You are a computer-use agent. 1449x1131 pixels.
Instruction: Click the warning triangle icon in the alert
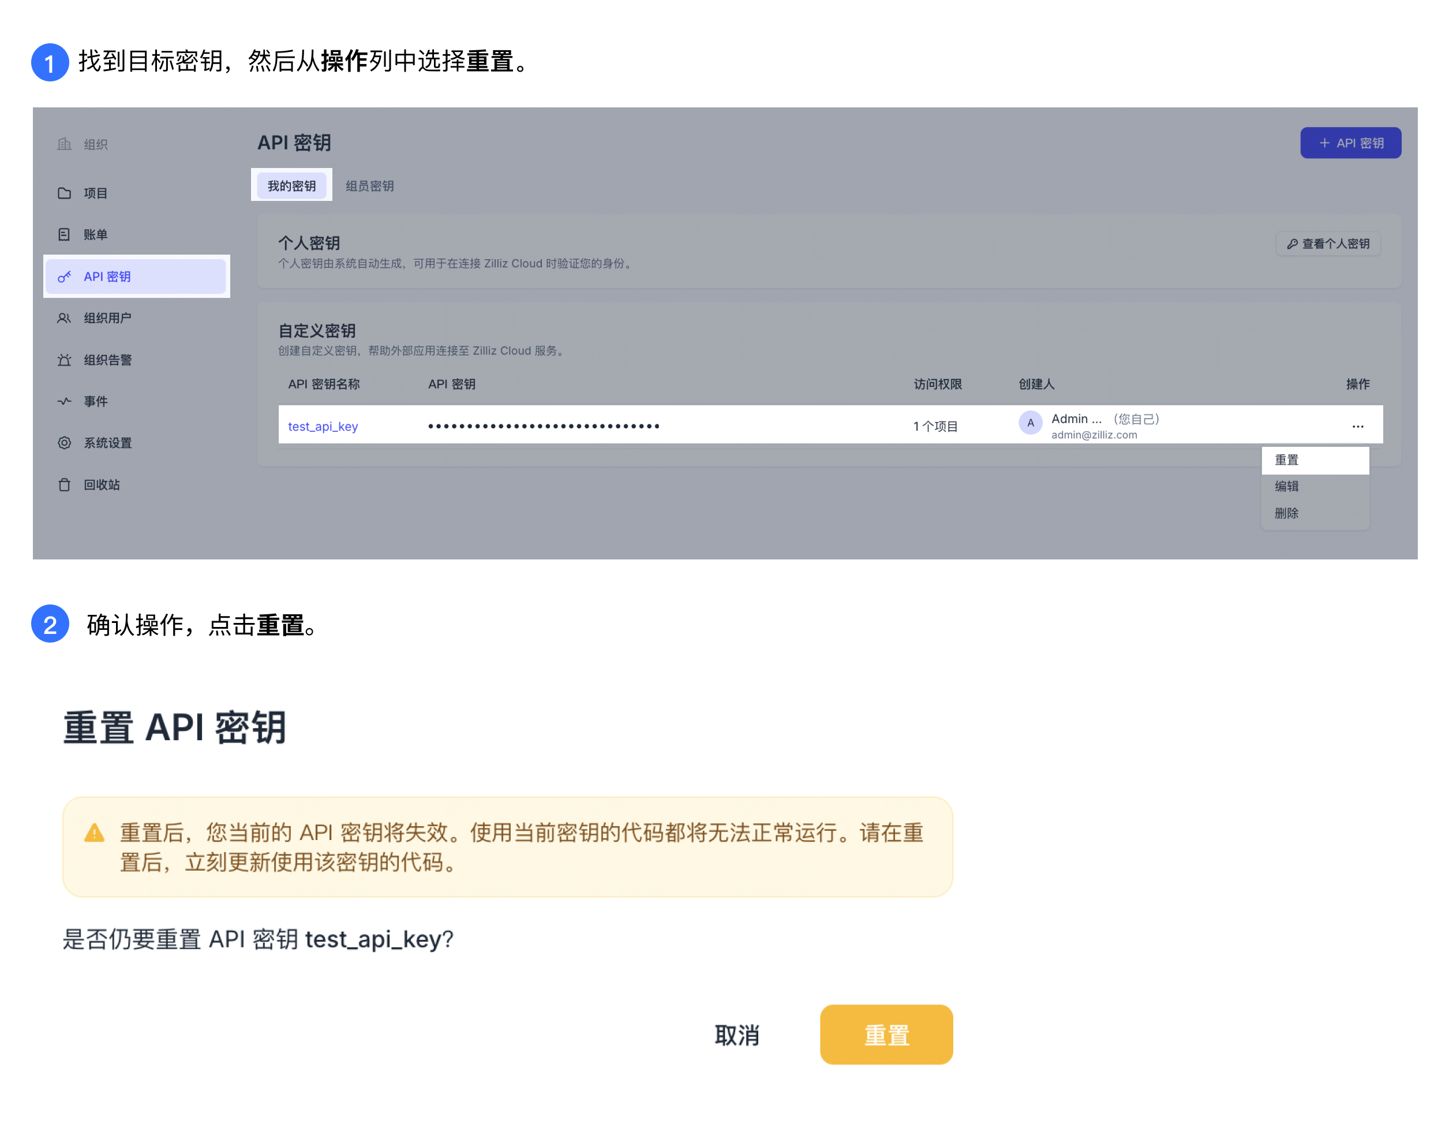(95, 833)
